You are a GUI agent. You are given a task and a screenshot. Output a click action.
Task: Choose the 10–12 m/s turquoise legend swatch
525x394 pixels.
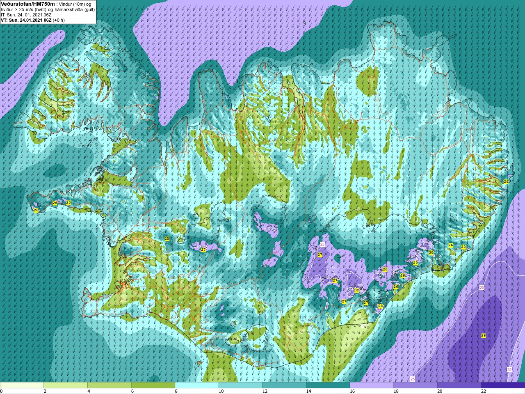tap(240, 385)
